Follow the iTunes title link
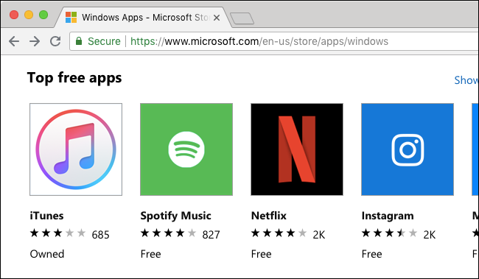The image size is (479, 279). [x=46, y=216]
